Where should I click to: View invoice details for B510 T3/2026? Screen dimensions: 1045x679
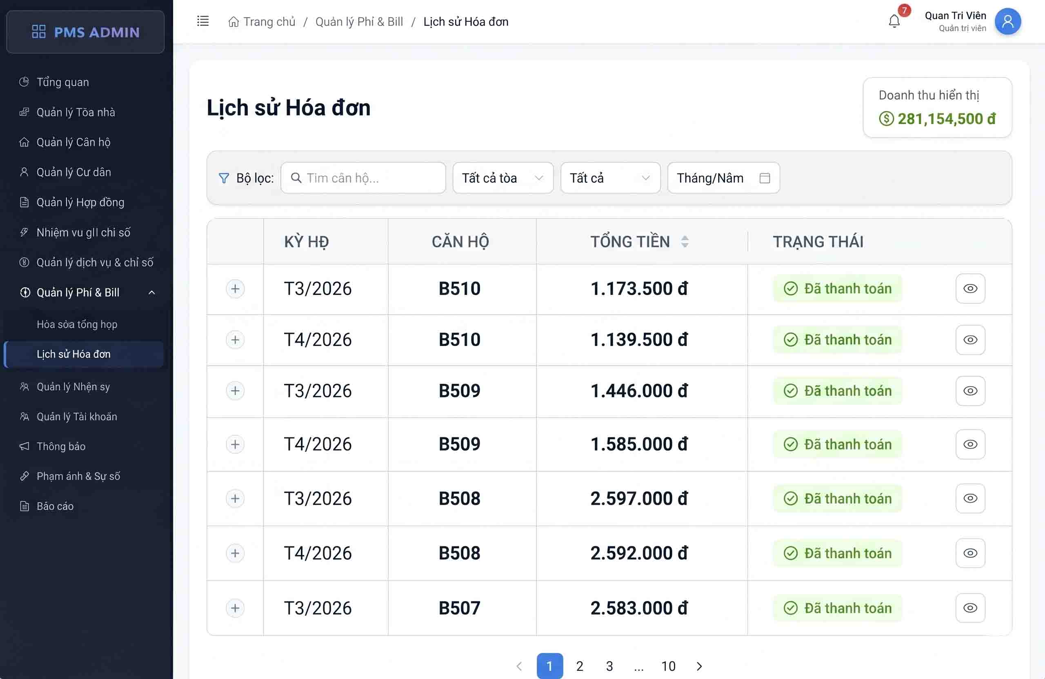970,288
